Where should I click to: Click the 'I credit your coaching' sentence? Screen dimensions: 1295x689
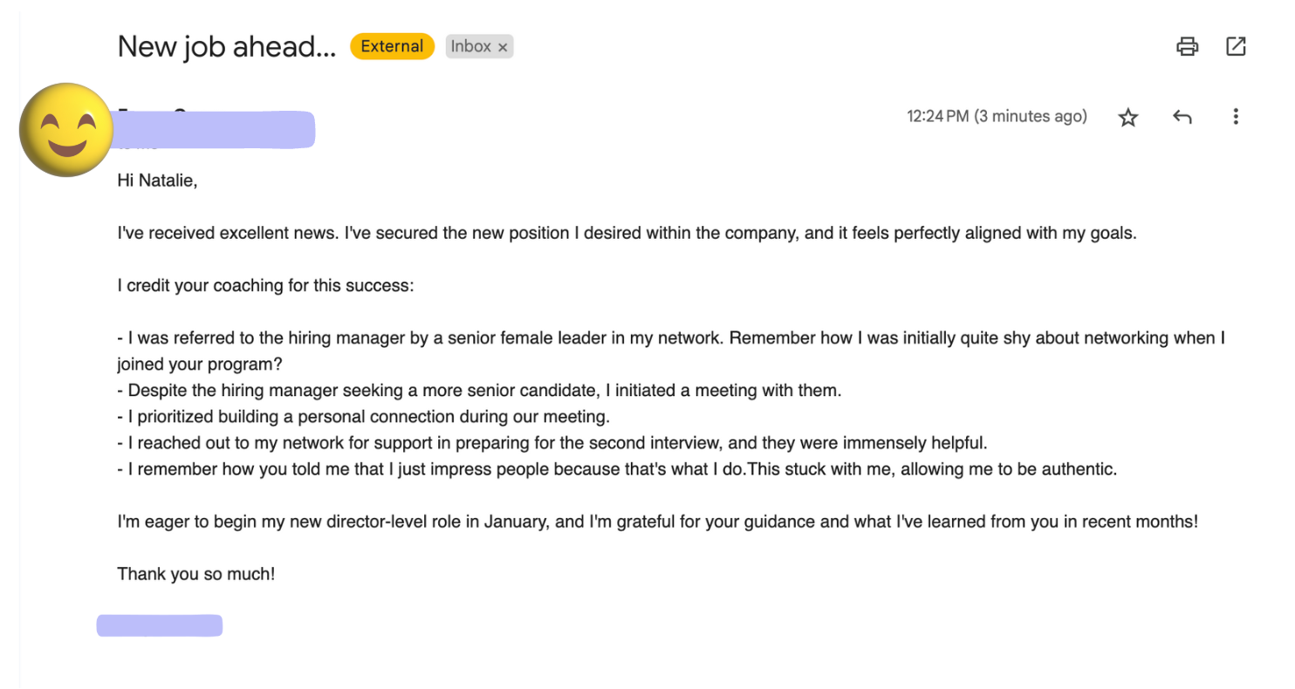point(265,285)
